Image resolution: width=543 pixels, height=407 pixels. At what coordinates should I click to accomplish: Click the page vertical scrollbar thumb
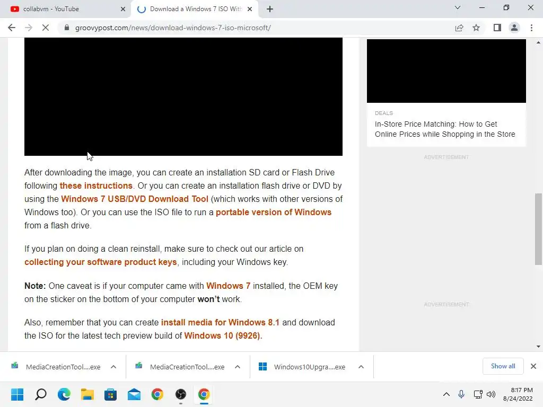[538, 229]
